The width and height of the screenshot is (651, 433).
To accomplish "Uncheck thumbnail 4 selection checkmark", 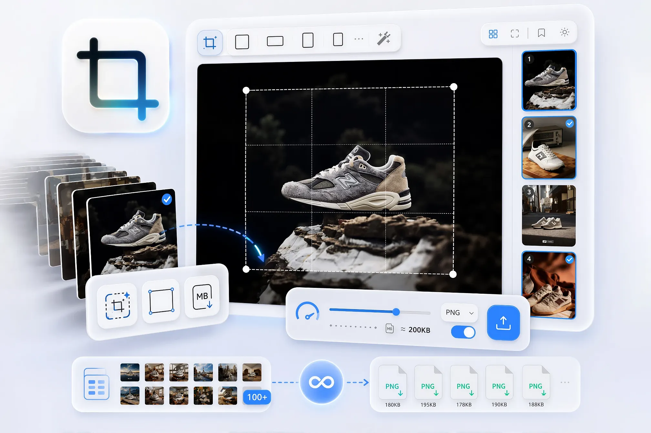I will pos(569,259).
